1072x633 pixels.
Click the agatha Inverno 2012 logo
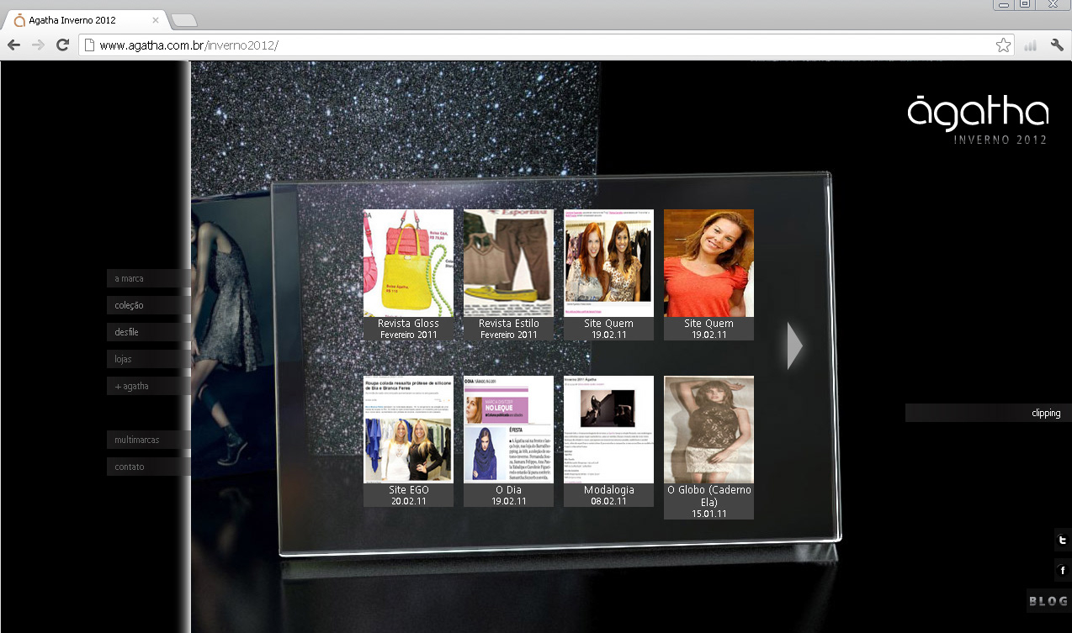(979, 121)
